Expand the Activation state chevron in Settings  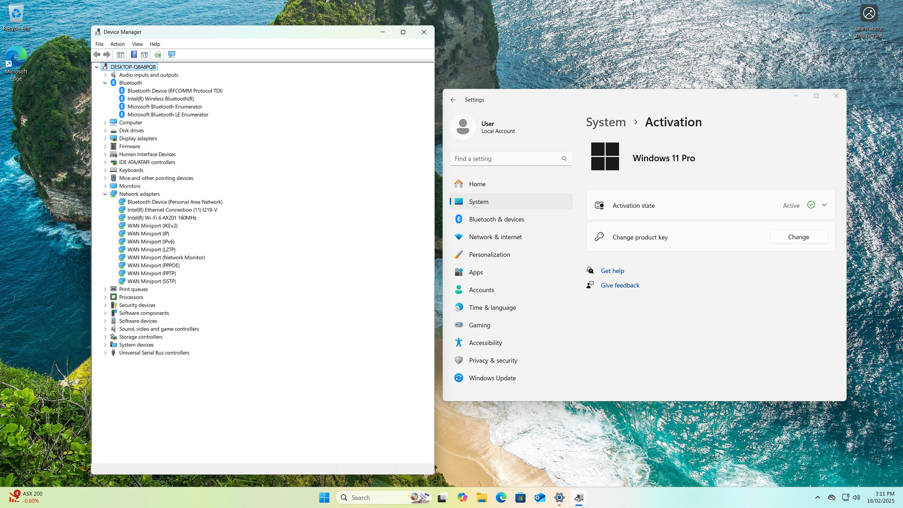pyautogui.click(x=824, y=205)
